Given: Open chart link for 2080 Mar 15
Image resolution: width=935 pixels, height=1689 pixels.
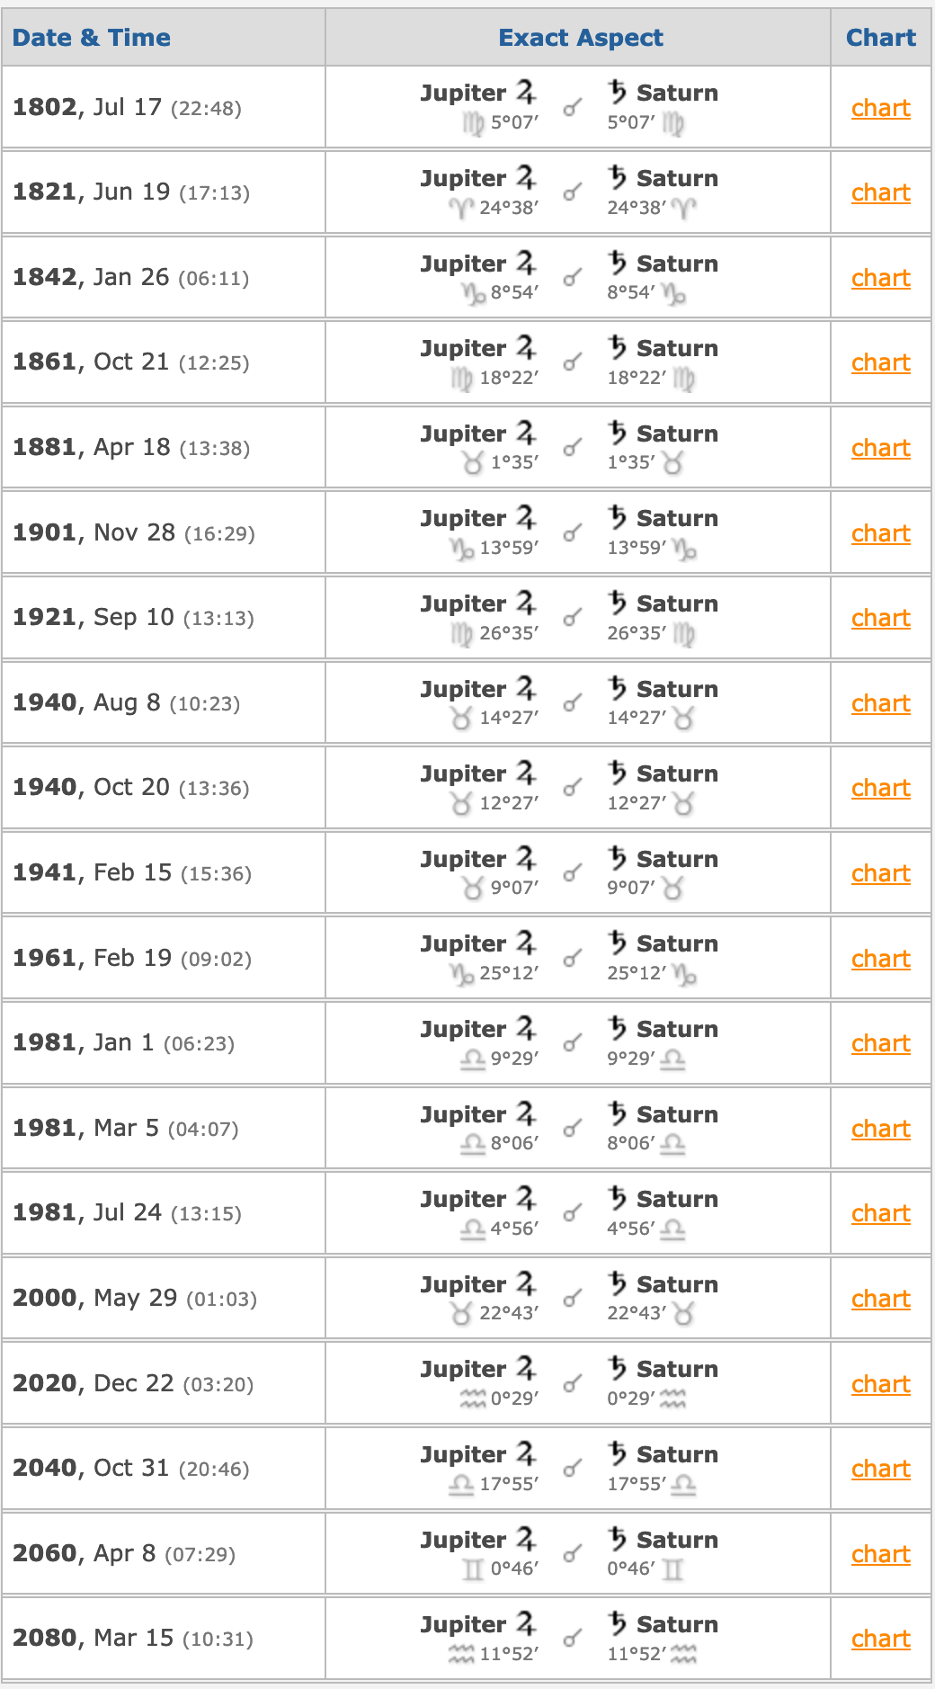Looking at the screenshot, I should click(880, 1639).
